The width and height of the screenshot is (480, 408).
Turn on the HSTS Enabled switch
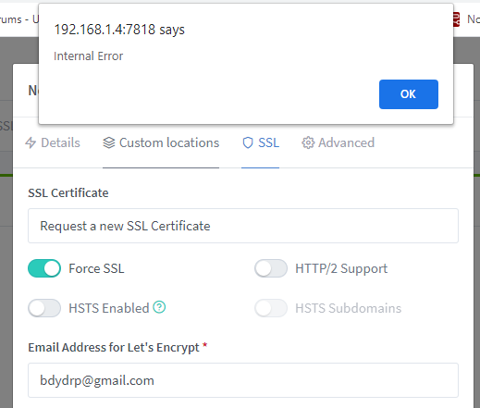pyautogui.click(x=44, y=308)
